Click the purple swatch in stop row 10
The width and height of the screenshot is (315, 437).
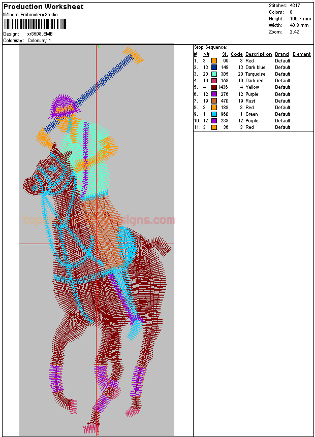[214, 121]
